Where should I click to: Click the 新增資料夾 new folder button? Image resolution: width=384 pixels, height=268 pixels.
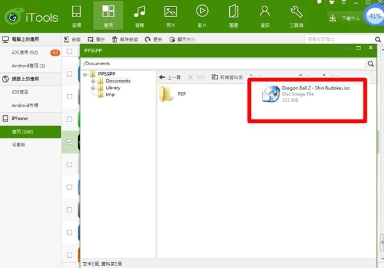[x=227, y=77]
